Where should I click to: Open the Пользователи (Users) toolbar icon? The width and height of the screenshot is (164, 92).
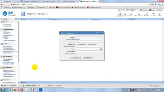(x=138, y=14)
